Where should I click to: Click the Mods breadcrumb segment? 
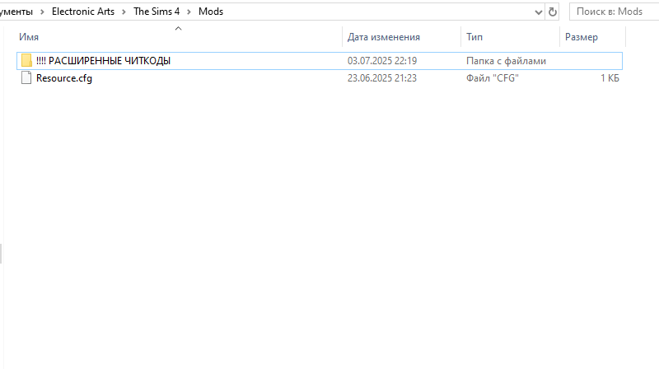[x=211, y=12]
